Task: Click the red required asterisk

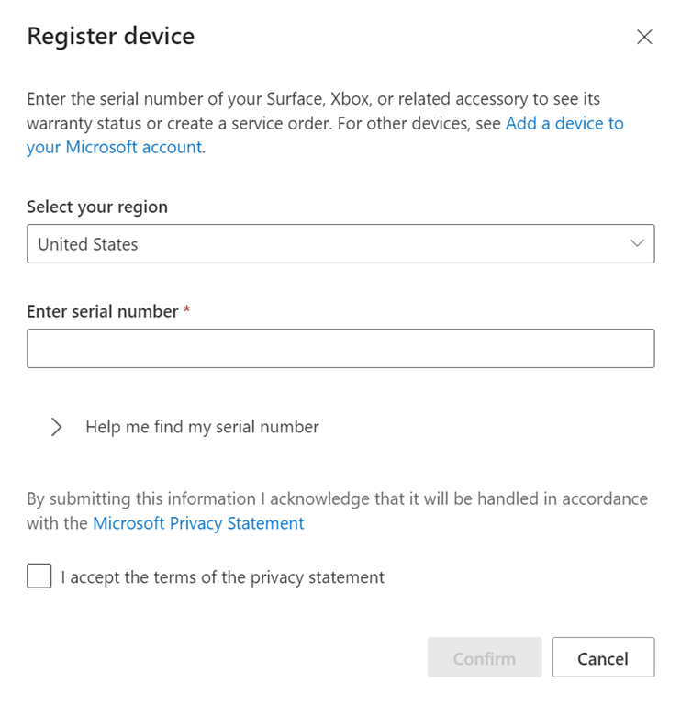Action: coord(187,312)
